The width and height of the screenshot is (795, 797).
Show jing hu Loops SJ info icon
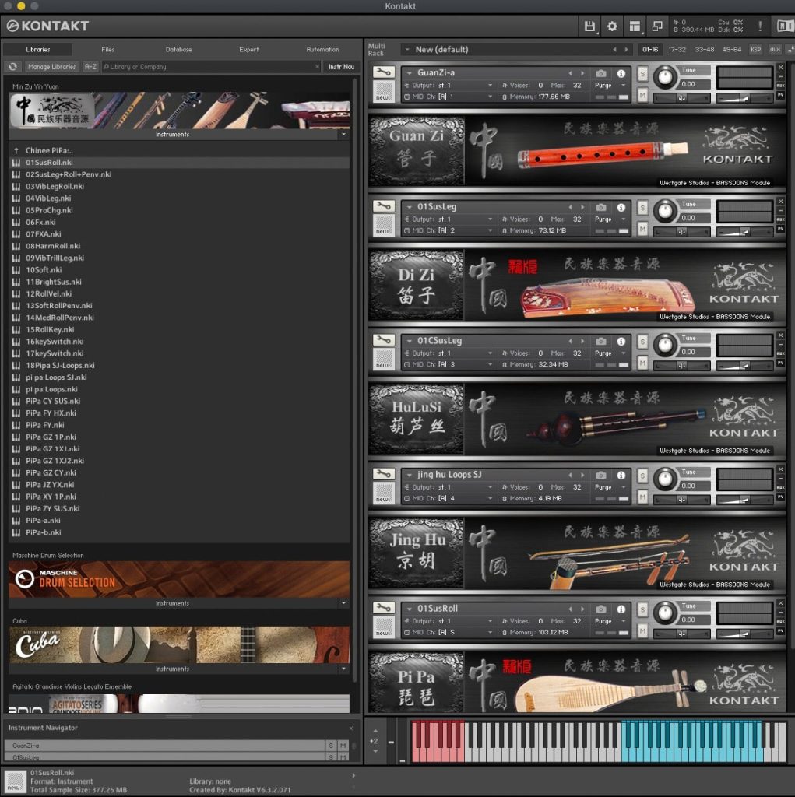point(621,476)
